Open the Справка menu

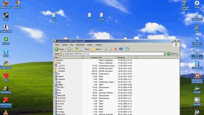tap(99, 45)
